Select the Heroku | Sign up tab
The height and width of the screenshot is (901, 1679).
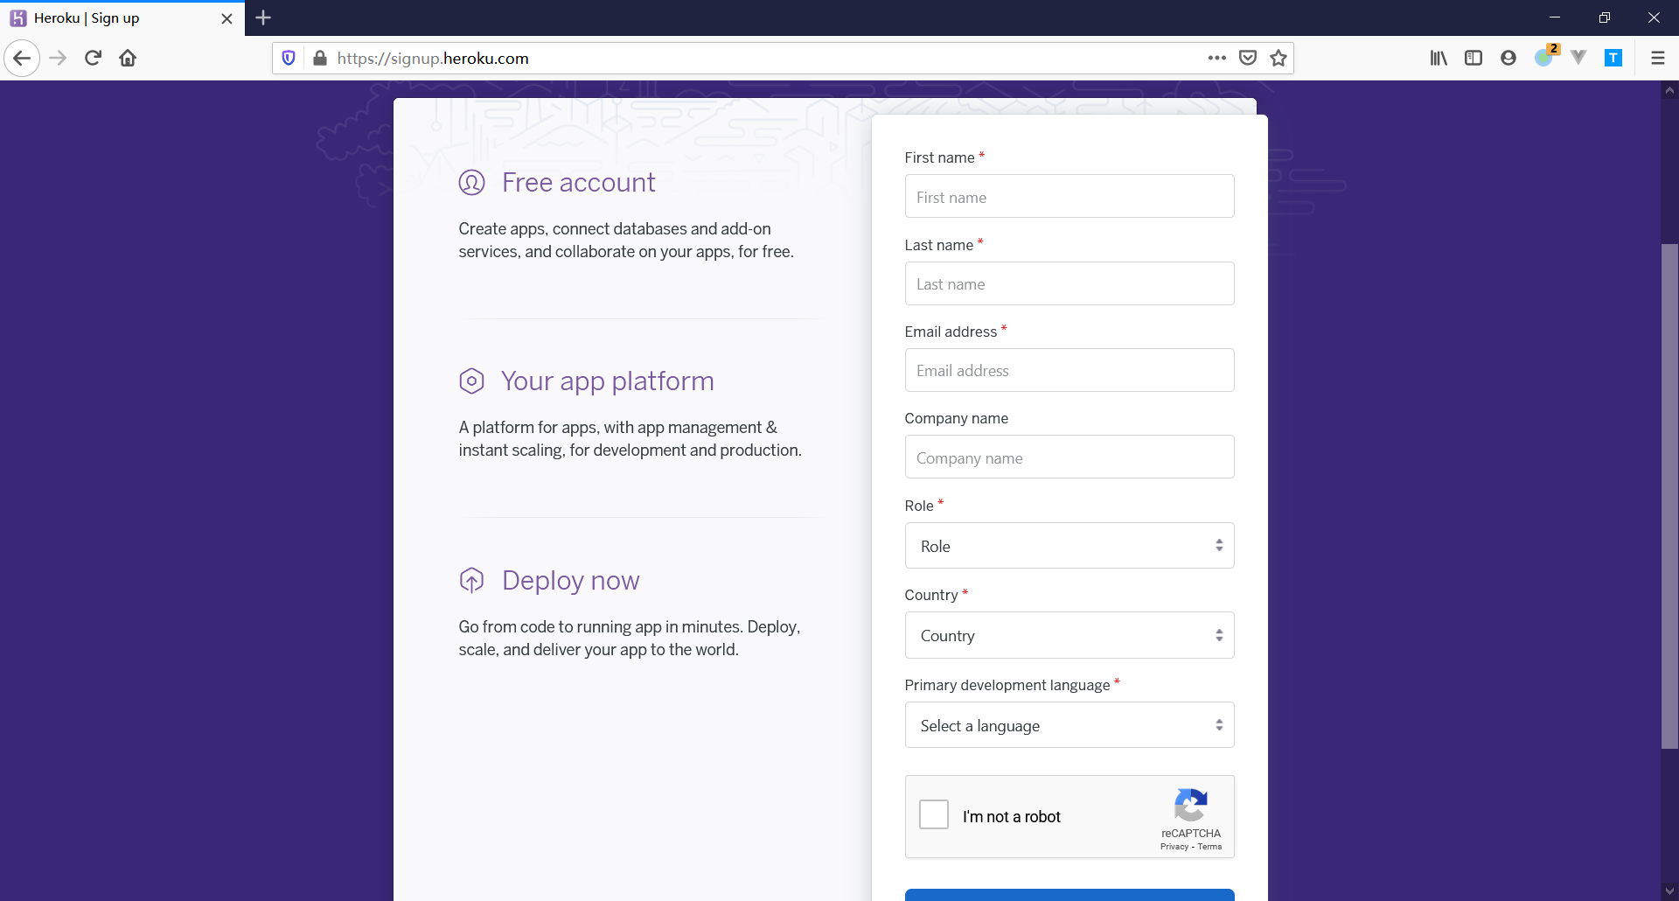coord(122,18)
